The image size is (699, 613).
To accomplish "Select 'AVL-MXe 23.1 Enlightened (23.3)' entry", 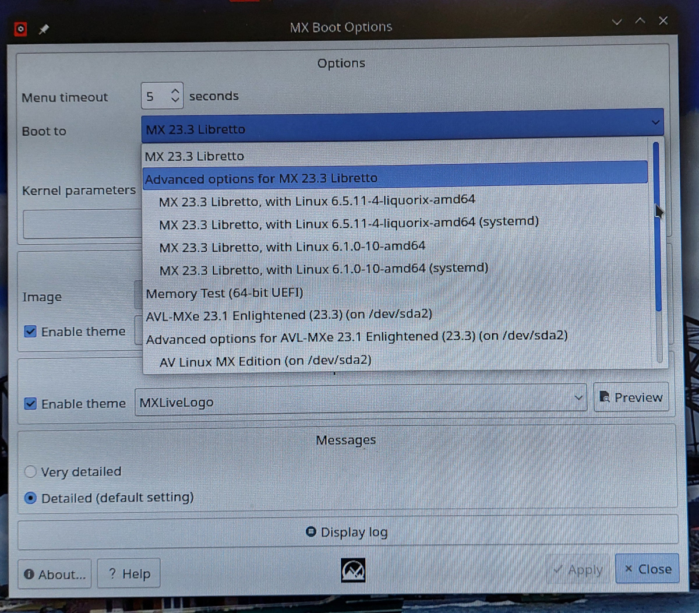I will [394, 315].
